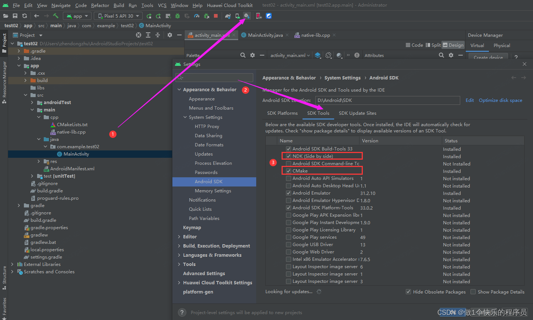Open the VCS menu
This screenshot has width=533, height=320.
162,5
